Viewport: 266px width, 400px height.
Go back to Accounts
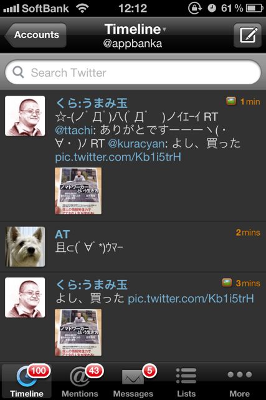click(36, 35)
